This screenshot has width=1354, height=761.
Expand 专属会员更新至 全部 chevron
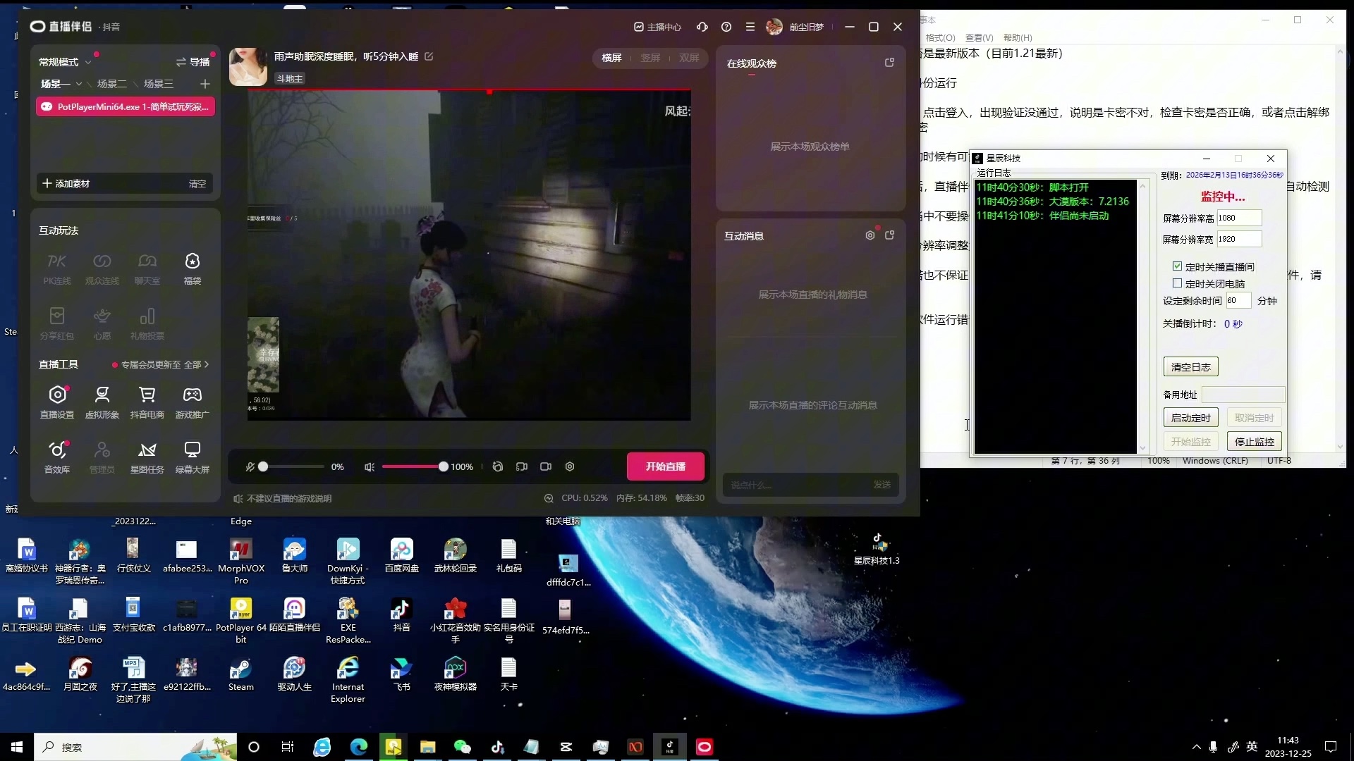click(x=207, y=365)
